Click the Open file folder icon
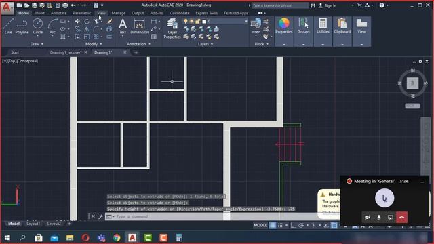The image size is (434, 244). [26, 5]
